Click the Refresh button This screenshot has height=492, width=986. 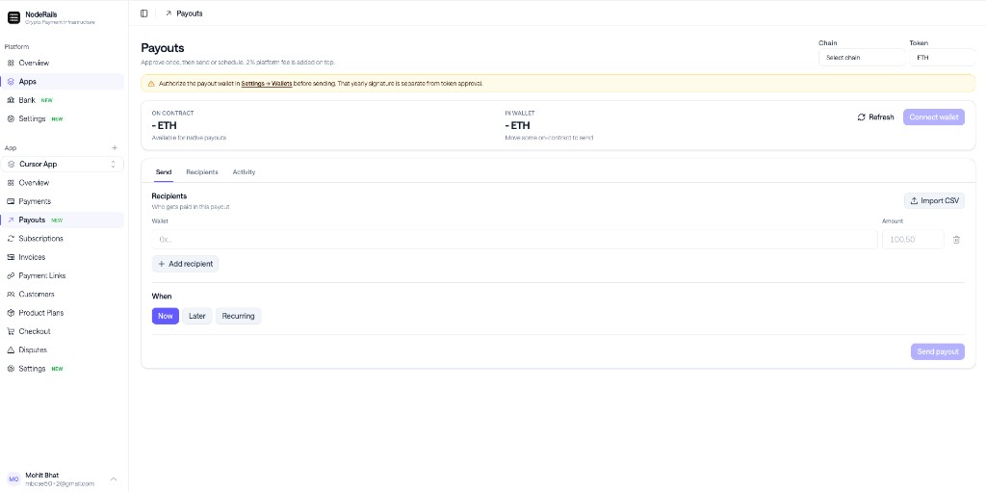875,117
